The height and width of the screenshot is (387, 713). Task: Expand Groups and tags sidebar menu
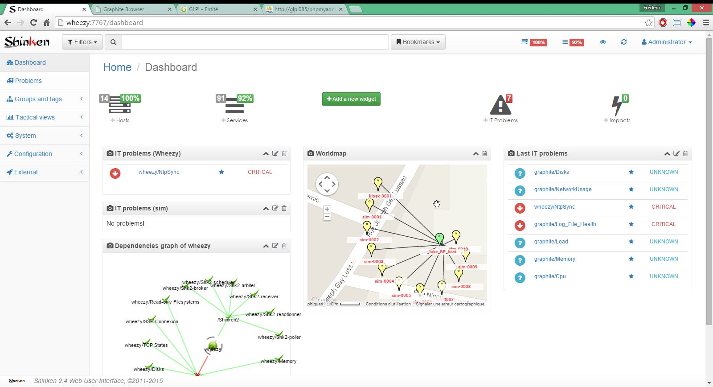coord(45,99)
